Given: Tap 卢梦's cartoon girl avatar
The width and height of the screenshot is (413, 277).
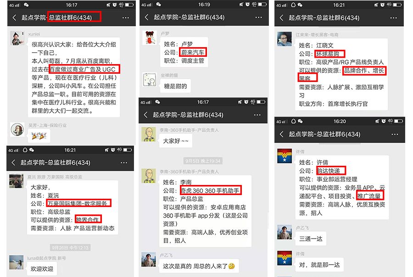Looking at the screenshot, I should coord(149,38).
